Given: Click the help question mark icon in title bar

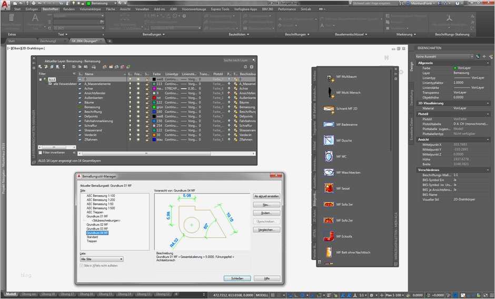Looking at the screenshot, I should pyautogui.click(x=458, y=3).
